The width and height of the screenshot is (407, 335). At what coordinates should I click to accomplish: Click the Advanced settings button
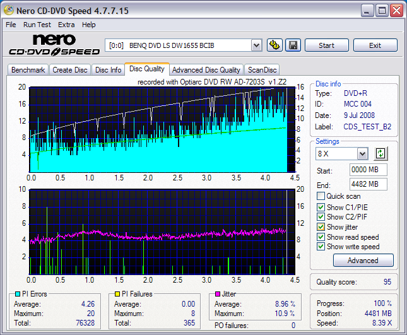coord(363,260)
